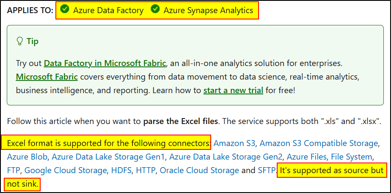Open Azure Data Lake Storage Gen1 link

[109, 157]
